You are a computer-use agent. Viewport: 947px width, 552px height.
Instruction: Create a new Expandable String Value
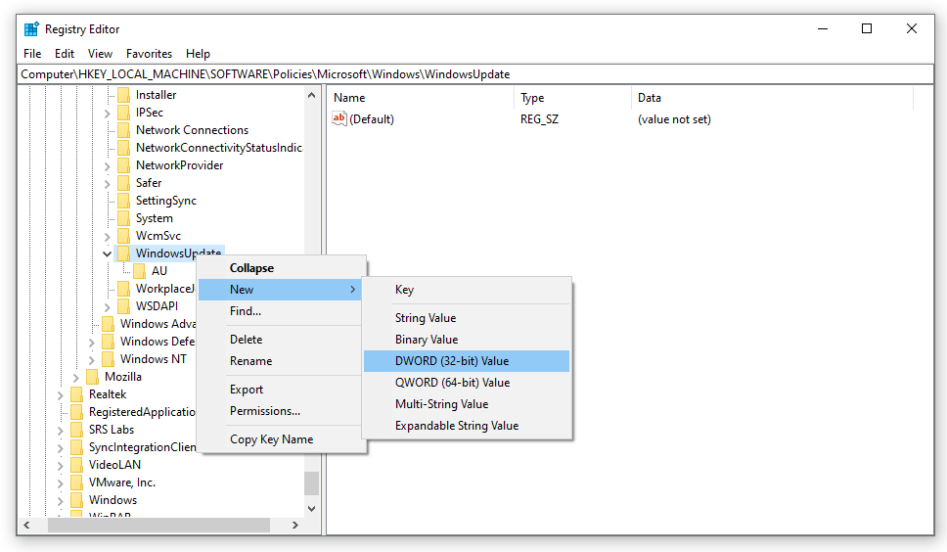(x=467, y=426)
